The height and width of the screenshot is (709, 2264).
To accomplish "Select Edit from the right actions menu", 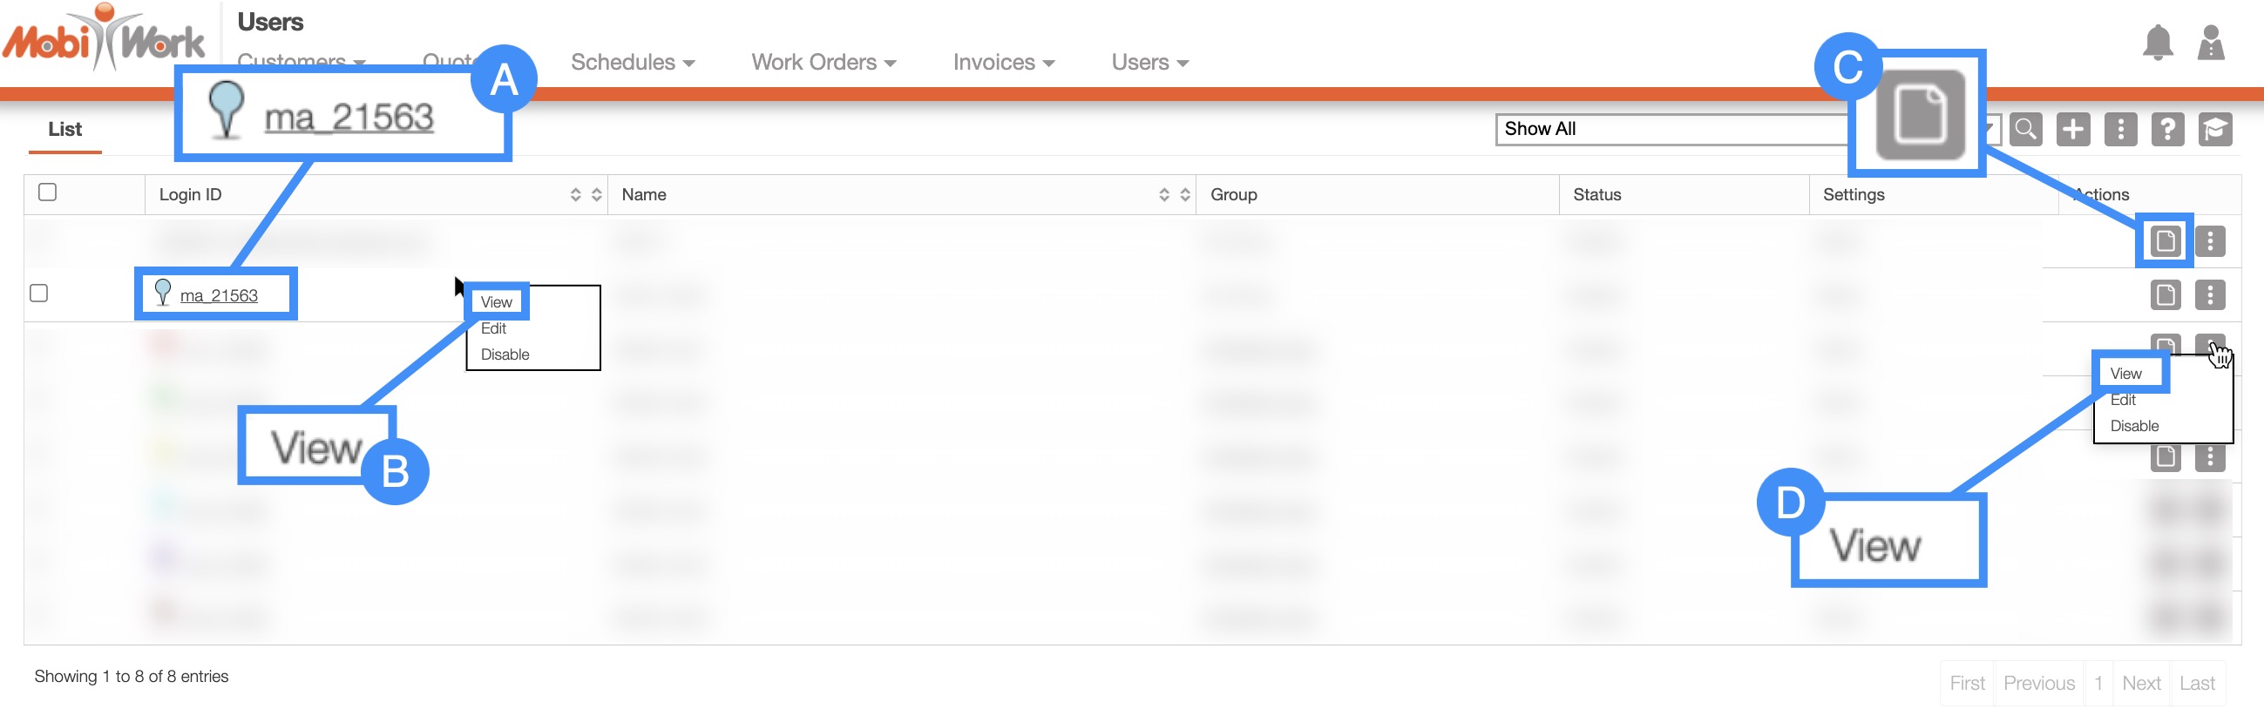I will pyautogui.click(x=2123, y=400).
